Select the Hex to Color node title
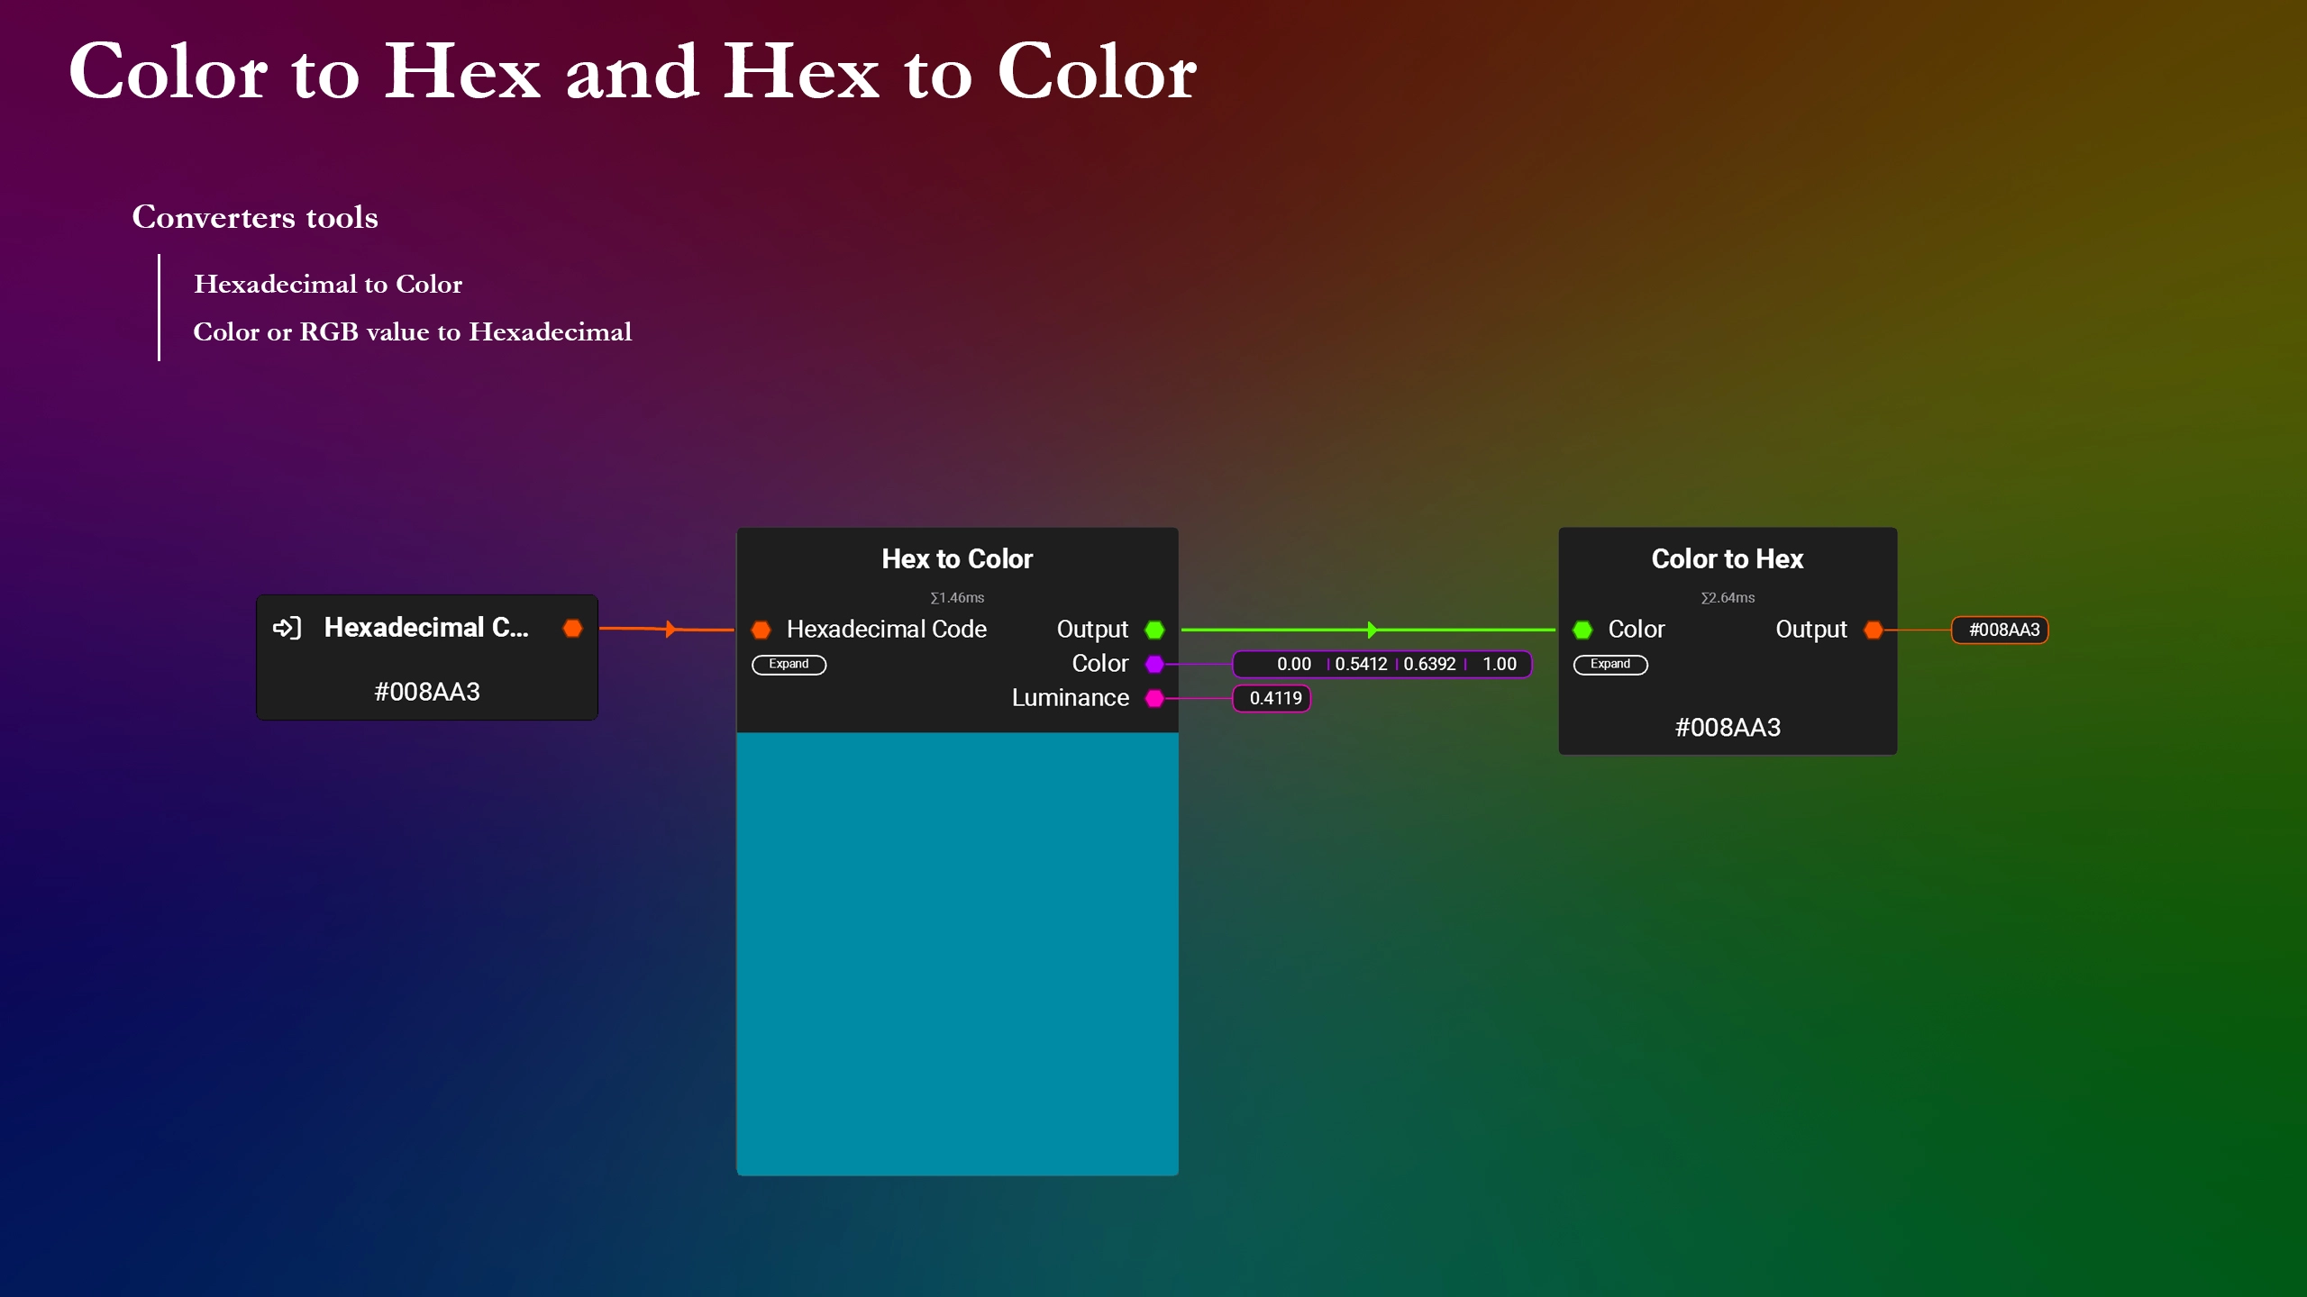This screenshot has width=2307, height=1297. (957, 558)
